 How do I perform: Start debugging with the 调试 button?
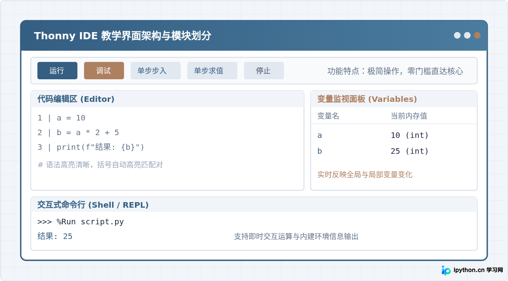(104, 71)
